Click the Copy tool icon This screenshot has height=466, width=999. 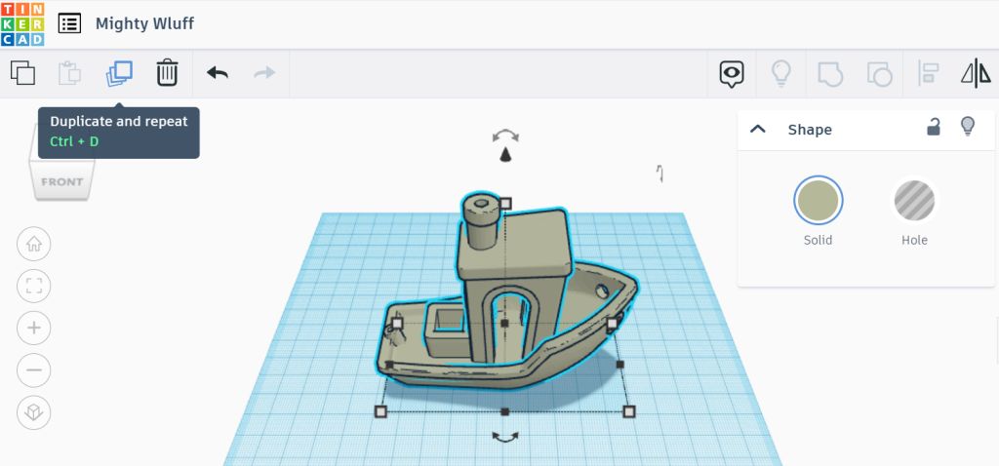[x=22, y=73]
